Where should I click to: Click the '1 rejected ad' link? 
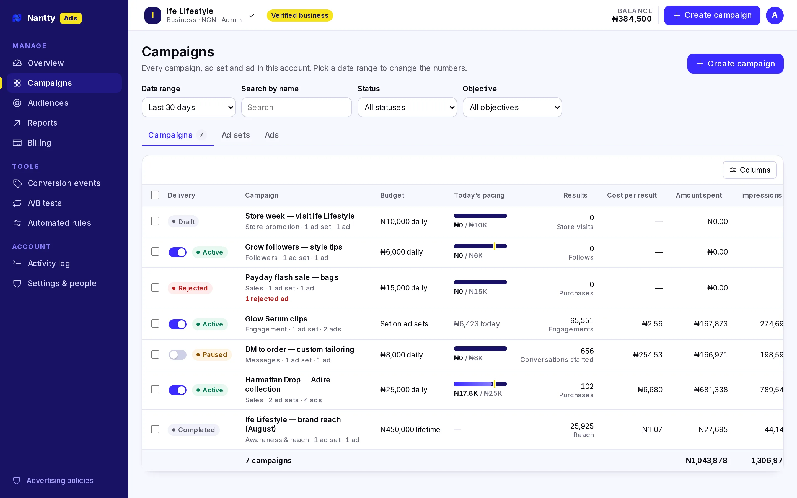[x=267, y=299]
